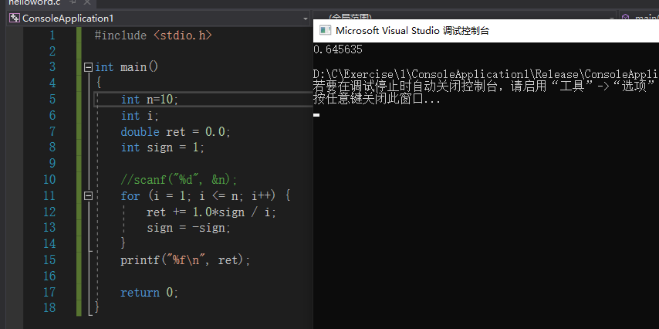This screenshot has width=659, height=329.
Task: Click the line int sign = 1;
Action: click(x=162, y=148)
